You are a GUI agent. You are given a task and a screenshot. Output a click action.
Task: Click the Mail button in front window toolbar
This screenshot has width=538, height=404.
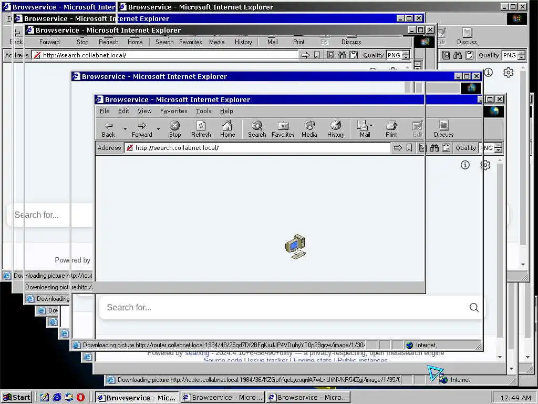(365, 129)
